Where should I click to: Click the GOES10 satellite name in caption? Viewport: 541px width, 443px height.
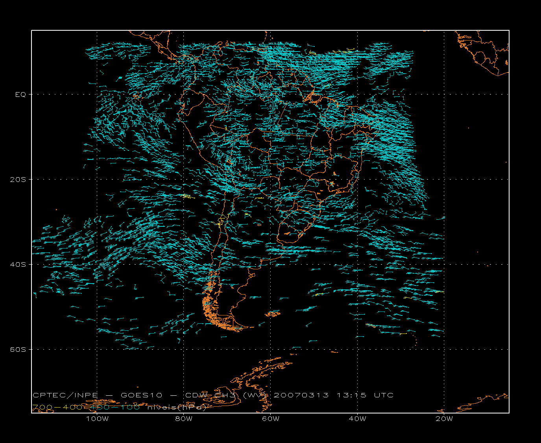[x=142, y=395]
